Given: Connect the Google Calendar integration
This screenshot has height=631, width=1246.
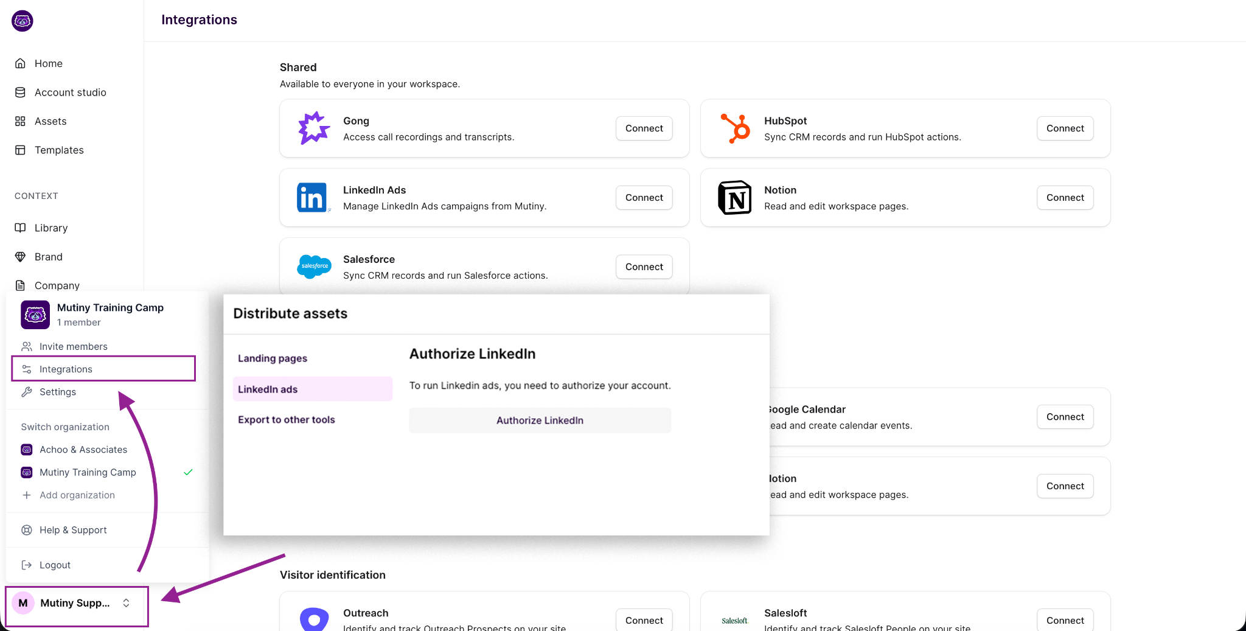Looking at the screenshot, I should point(1065,417).
